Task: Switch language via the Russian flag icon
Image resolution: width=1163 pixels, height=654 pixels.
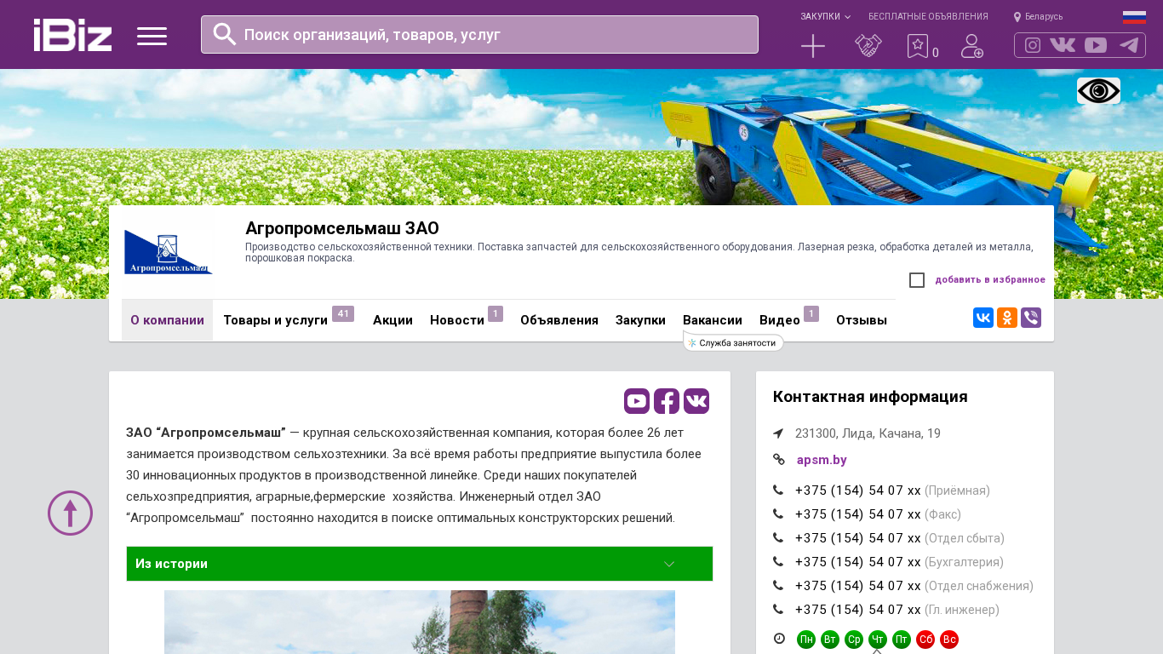Action: 1134,17
